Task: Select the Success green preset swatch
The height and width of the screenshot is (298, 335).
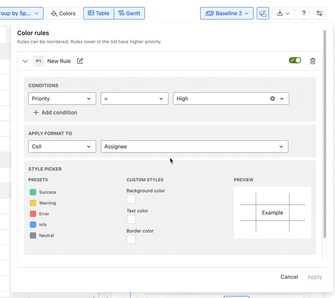Action: pyautogui.click(x=33, y=192)
